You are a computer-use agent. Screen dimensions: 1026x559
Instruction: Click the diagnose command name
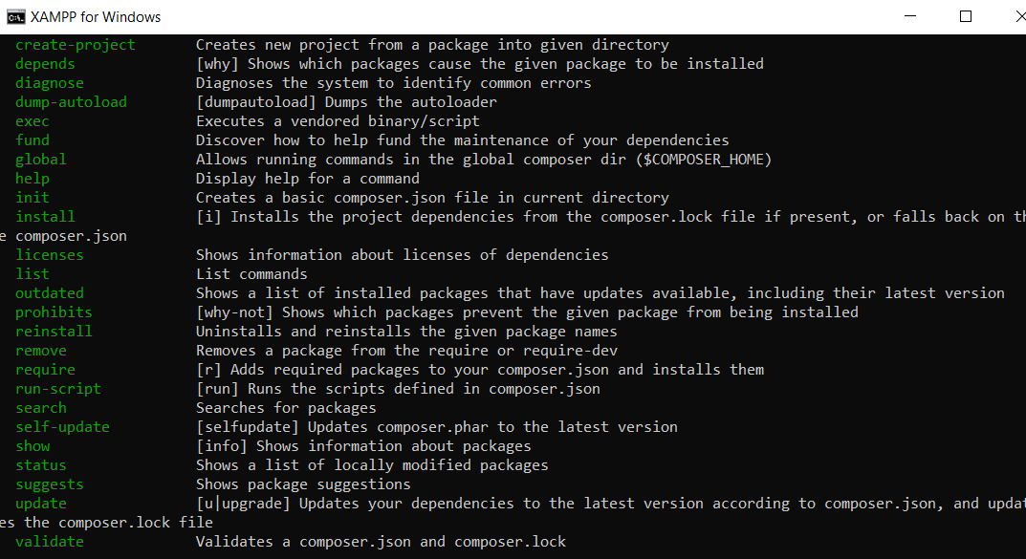[x=50, y=84]
